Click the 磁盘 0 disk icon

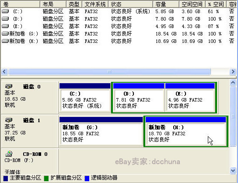pyautogui.click(x=9, y=86)
